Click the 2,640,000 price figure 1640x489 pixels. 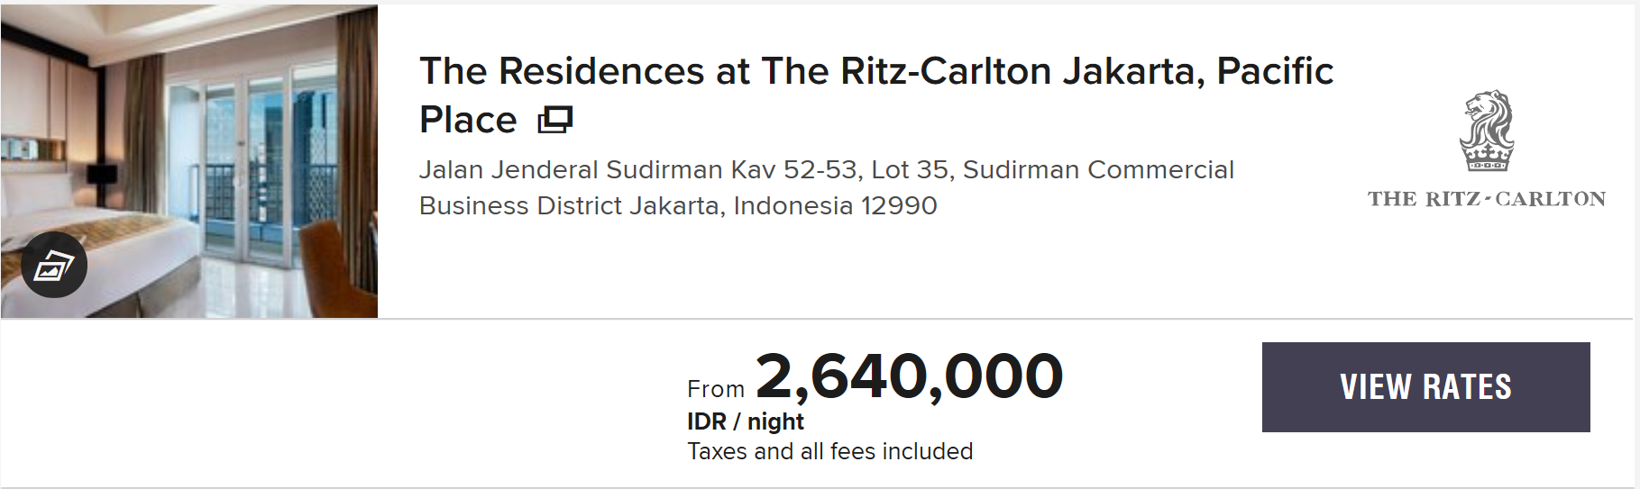point(910,376)
